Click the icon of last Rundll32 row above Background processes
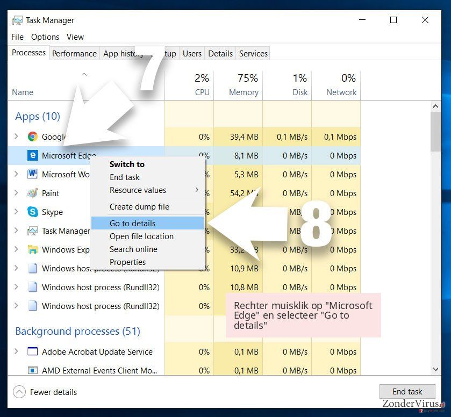 32,306
